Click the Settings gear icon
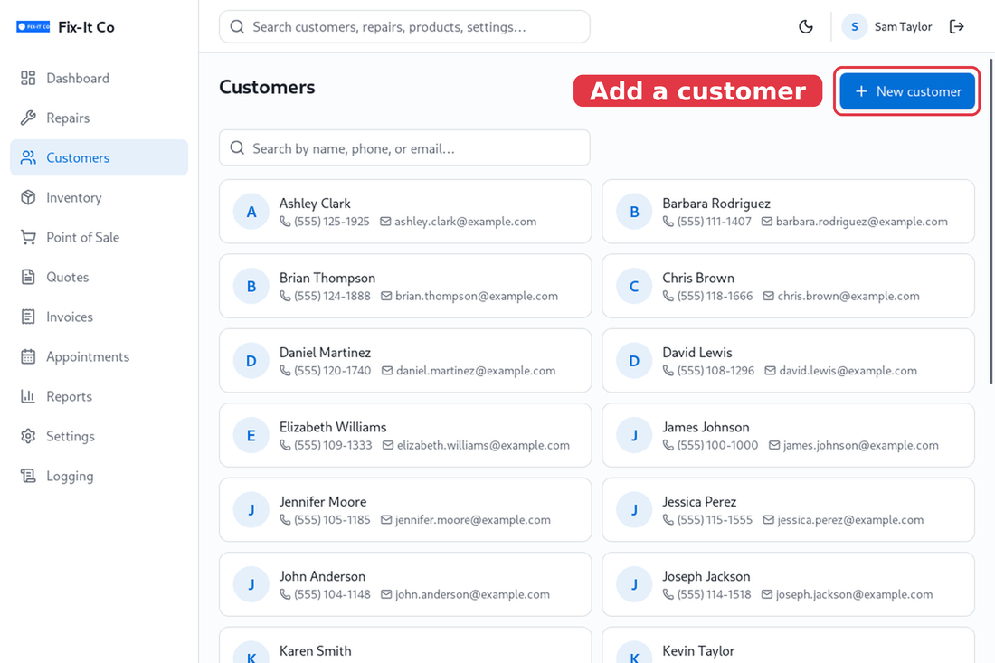 point(28,437)
